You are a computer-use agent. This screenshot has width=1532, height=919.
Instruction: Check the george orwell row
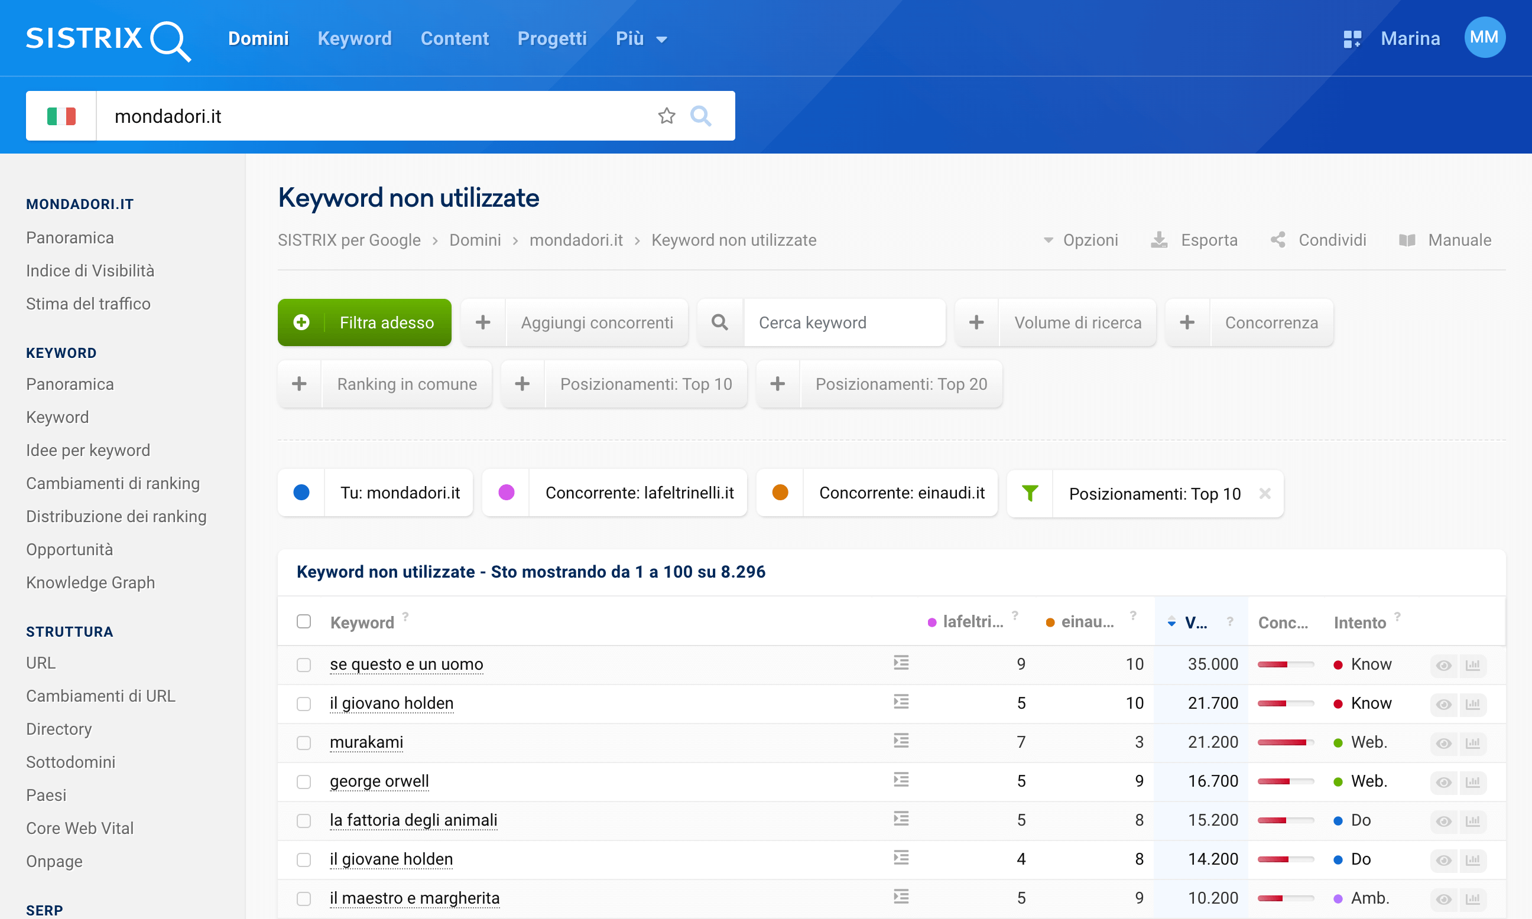304,782
